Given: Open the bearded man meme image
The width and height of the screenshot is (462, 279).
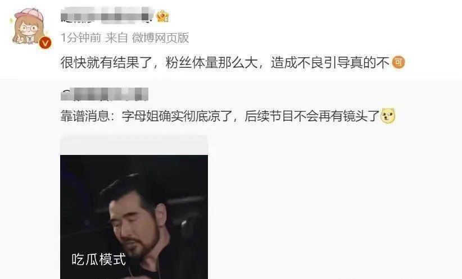Looking at the screenshot, I should [x=134, y=217].
